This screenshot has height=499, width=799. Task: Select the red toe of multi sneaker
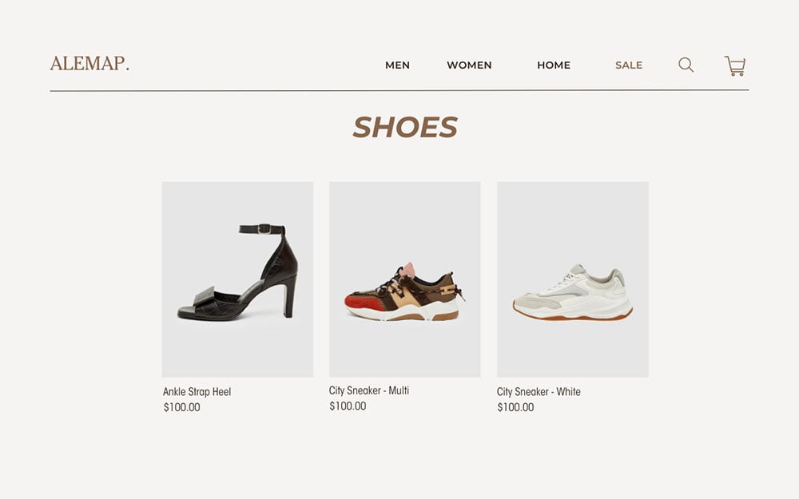pyautogui.click(x=363, y=303)
